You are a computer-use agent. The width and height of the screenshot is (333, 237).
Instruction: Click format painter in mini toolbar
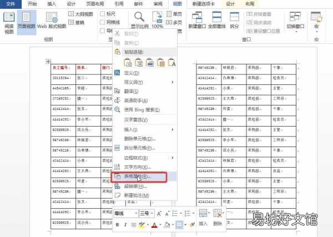pyautogui.click(x=193, y=225)
